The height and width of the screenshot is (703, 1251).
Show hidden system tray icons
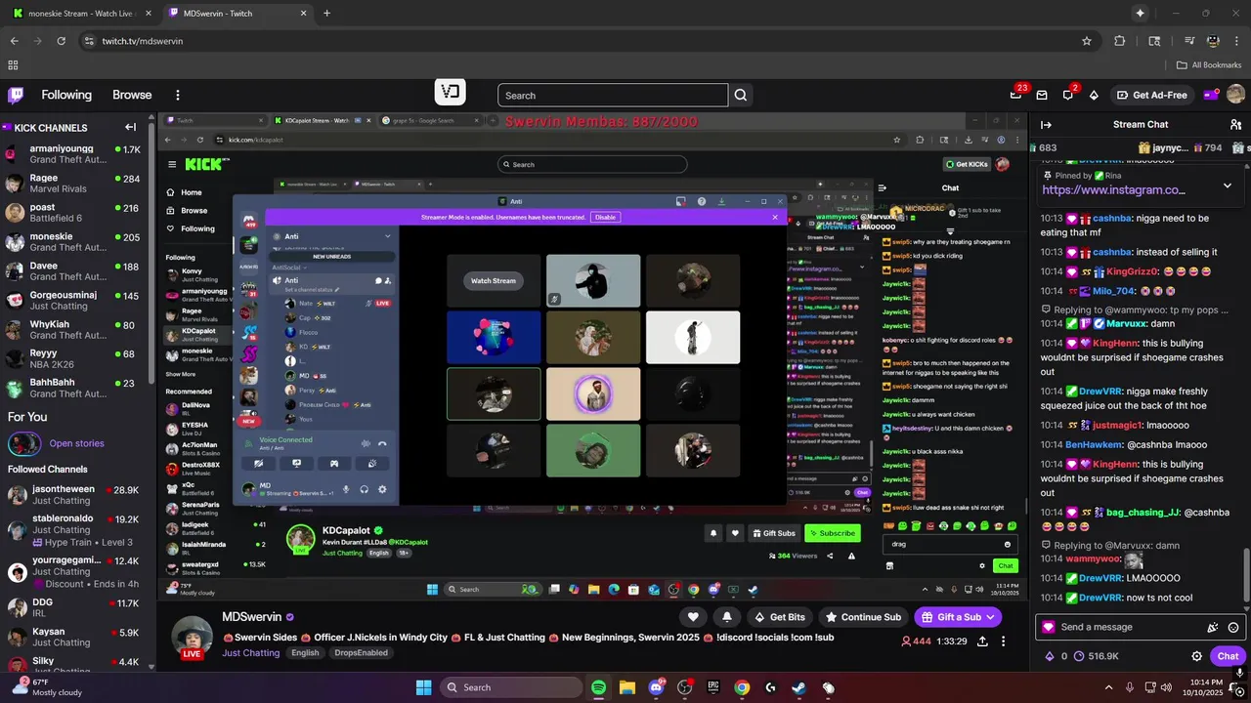pos(1108,687)
